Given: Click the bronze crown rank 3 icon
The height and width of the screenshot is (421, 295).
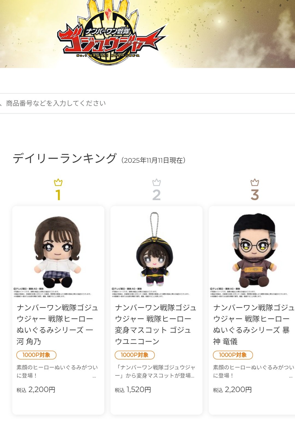Looking at the screenshot, I should tap(255, 182).
